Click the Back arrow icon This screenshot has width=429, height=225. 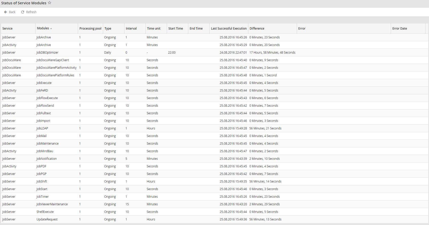tap(6, 12)
